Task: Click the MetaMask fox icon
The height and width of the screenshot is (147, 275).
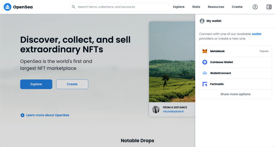Action: pos(205,51)
